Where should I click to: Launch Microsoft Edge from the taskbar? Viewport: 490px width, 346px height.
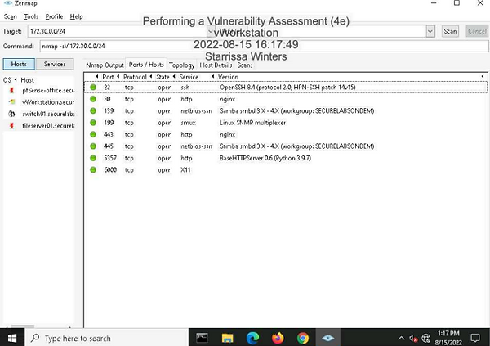pos(252,338)
